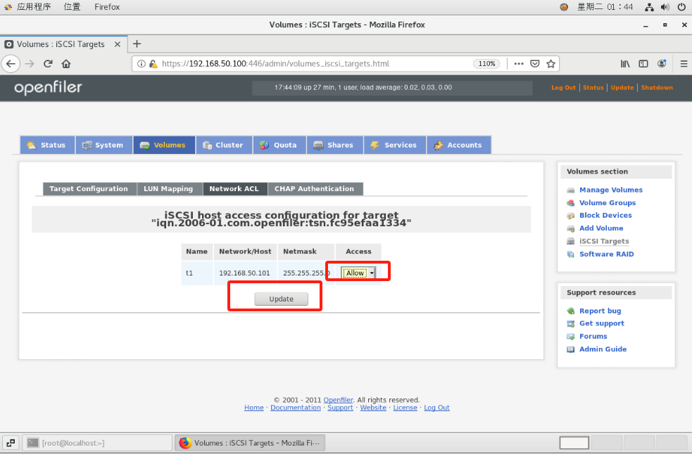Open iSCSI Targets in the sidebar
692x454 pixels.
tap(604, 242)
